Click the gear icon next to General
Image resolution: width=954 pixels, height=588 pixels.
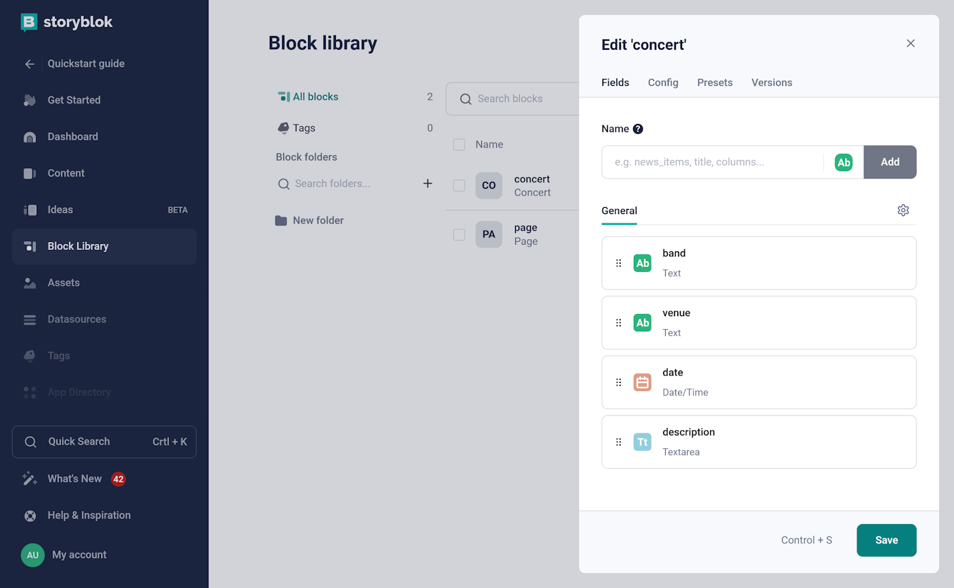coord(903,210)
